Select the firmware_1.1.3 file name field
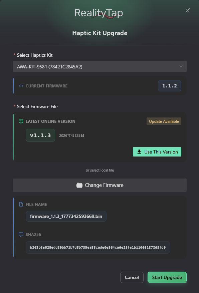Viewport: 199px width, 293px height. coord(66,216)
